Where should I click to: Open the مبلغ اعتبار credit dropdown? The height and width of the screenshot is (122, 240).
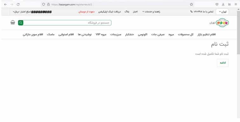[22, 12]
